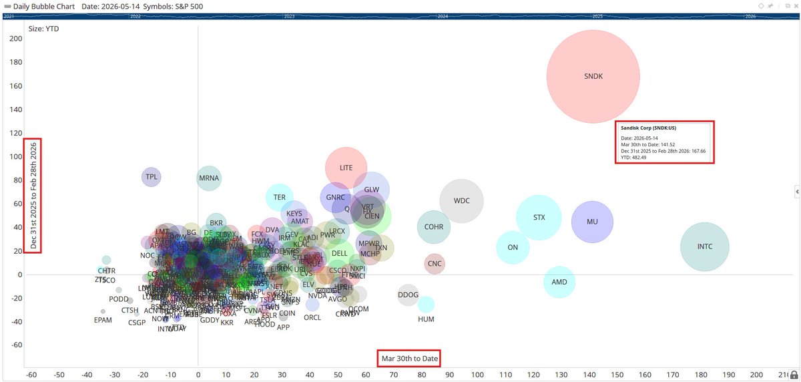Select the PODD bubble
The image size is (801, 382).
point(119,290)
